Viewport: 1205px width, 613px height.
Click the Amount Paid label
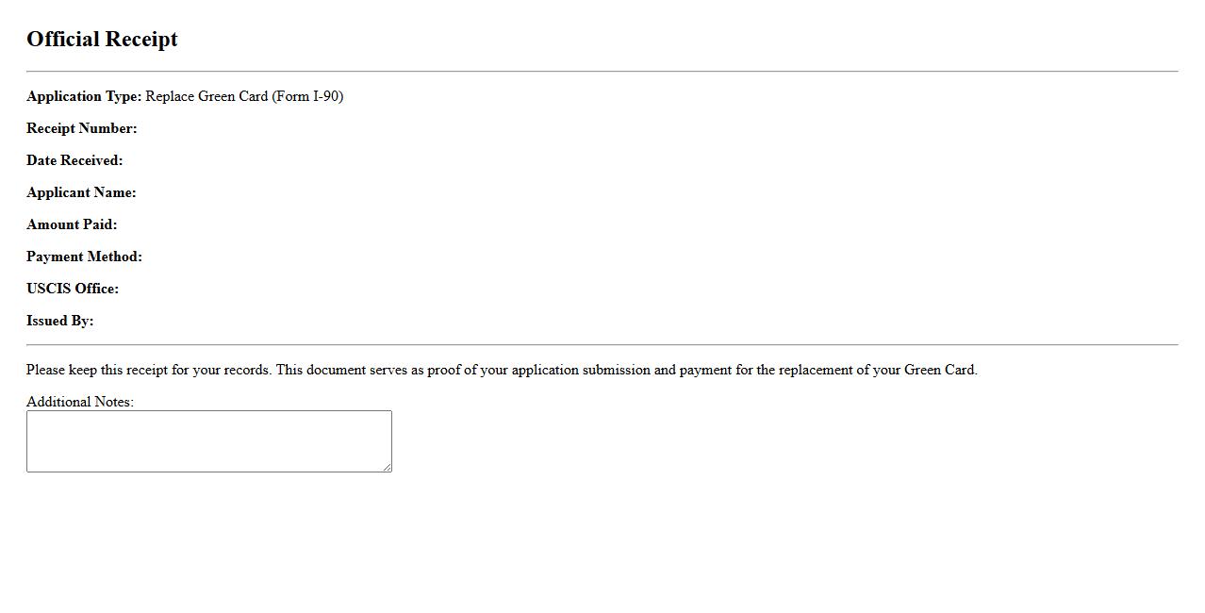click(x=72, y=224)
